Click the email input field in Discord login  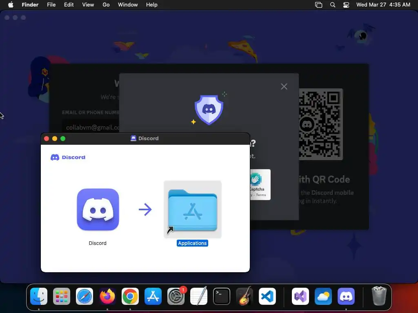(91, 128)
